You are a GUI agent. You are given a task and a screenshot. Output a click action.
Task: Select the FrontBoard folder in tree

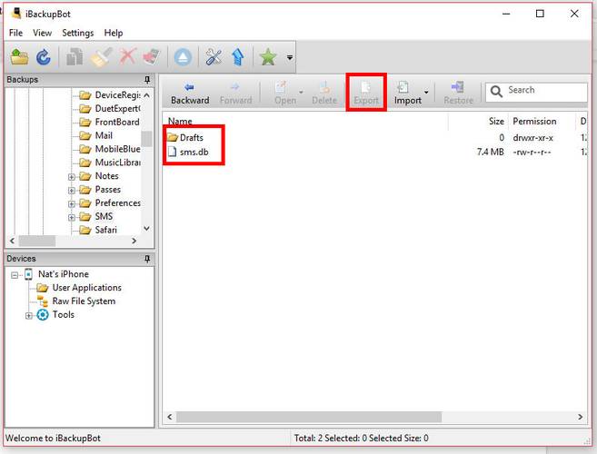point(109,122)
